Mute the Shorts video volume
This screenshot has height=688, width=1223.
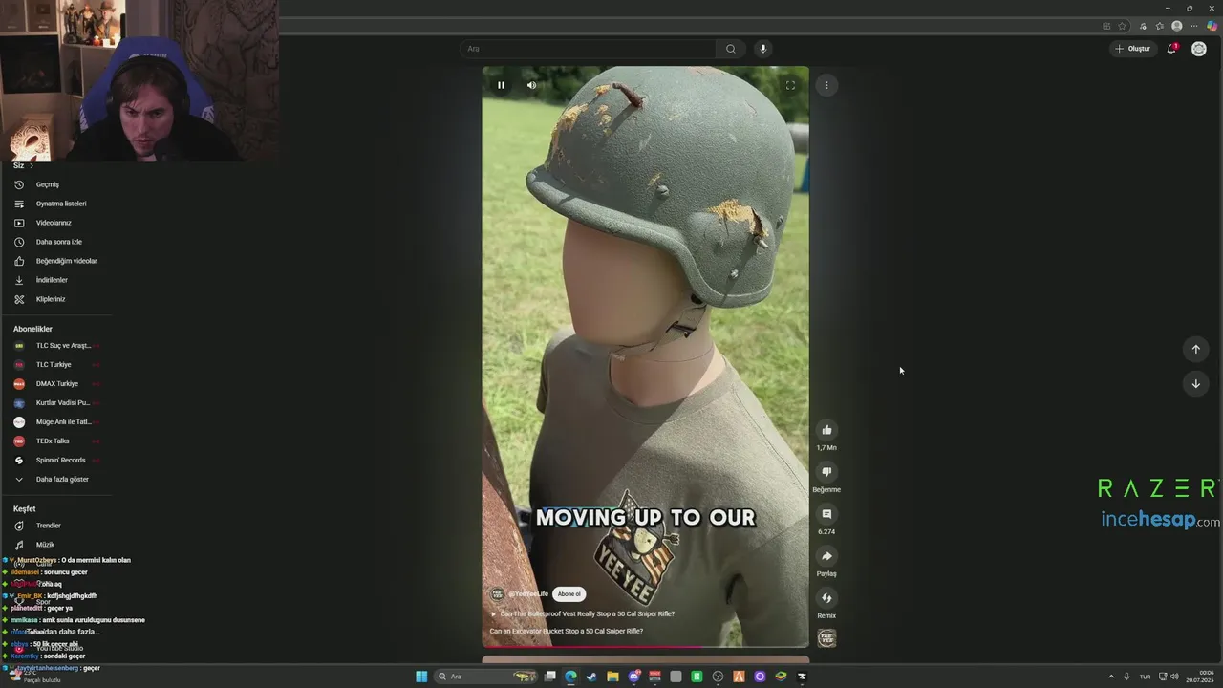(531, 85)
